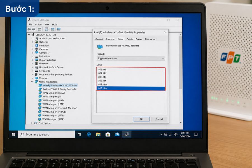Open the Supported standards Property dropdown
This screenshot has height=168, width=252.
tap(131, 59)
